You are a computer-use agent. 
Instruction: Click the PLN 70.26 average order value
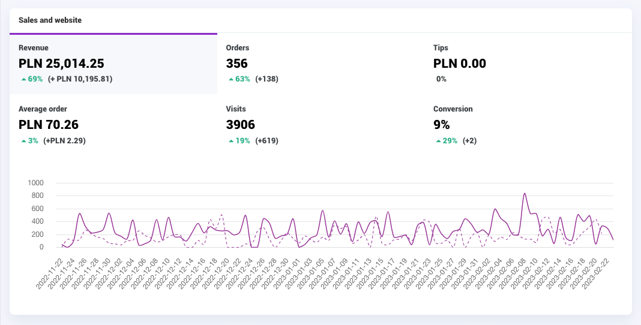pyautogui.click(x=48, y=125)
